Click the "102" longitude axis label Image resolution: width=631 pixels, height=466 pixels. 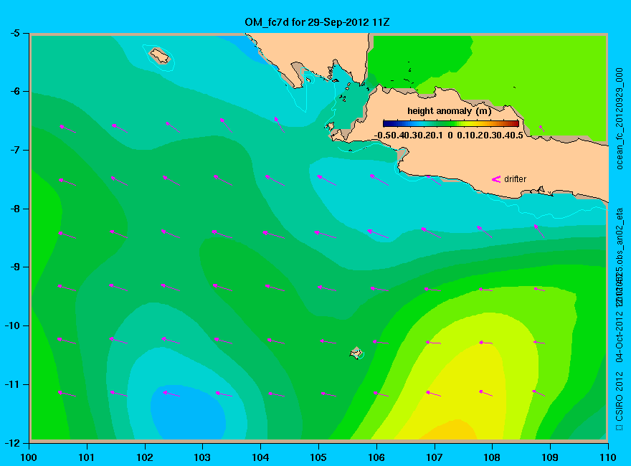(x=144, y=457)
